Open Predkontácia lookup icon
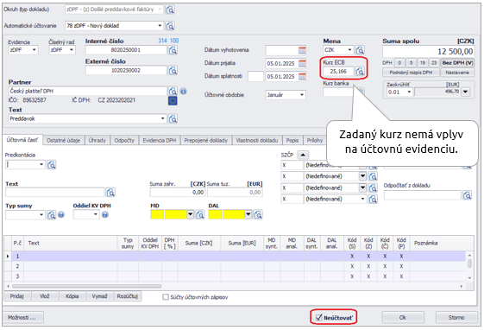The width and height of the screenshot is (484, 330). pos(52,165)
